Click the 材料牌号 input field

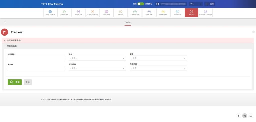[x=36, y=58]
